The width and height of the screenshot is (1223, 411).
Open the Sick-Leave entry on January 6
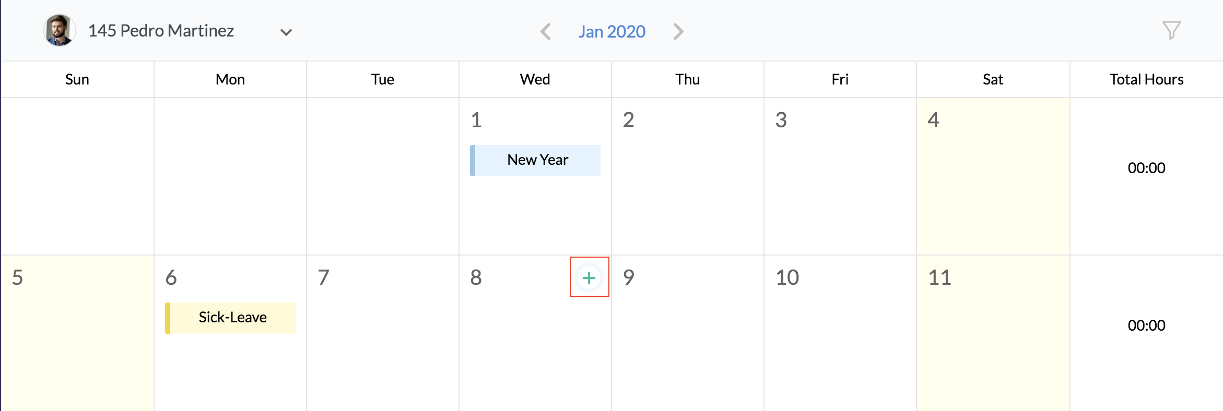point(231,318)
